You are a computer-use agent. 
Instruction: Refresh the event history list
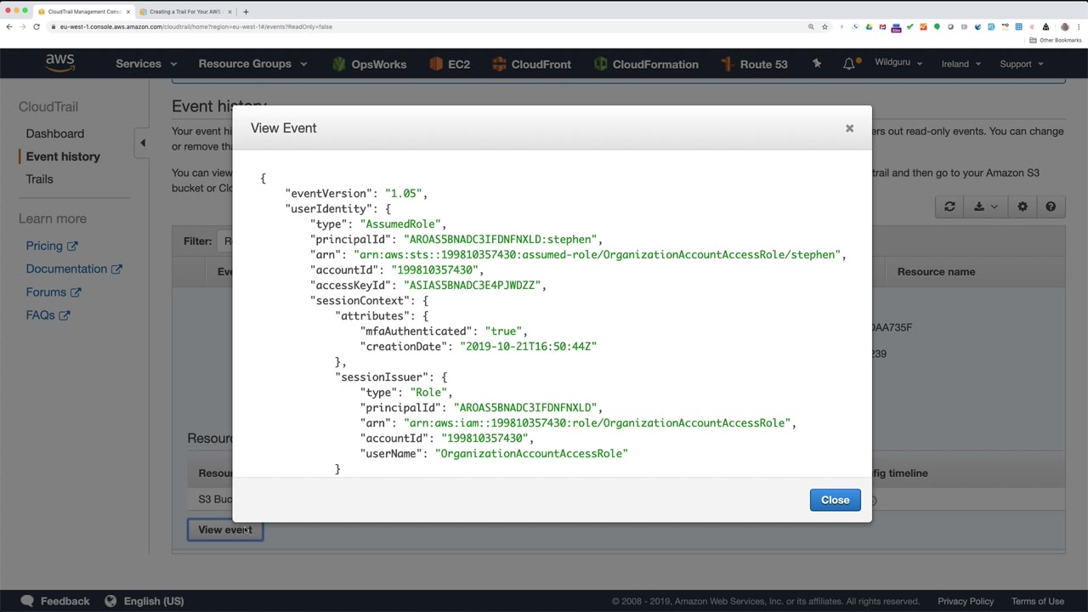click(949, 207)
